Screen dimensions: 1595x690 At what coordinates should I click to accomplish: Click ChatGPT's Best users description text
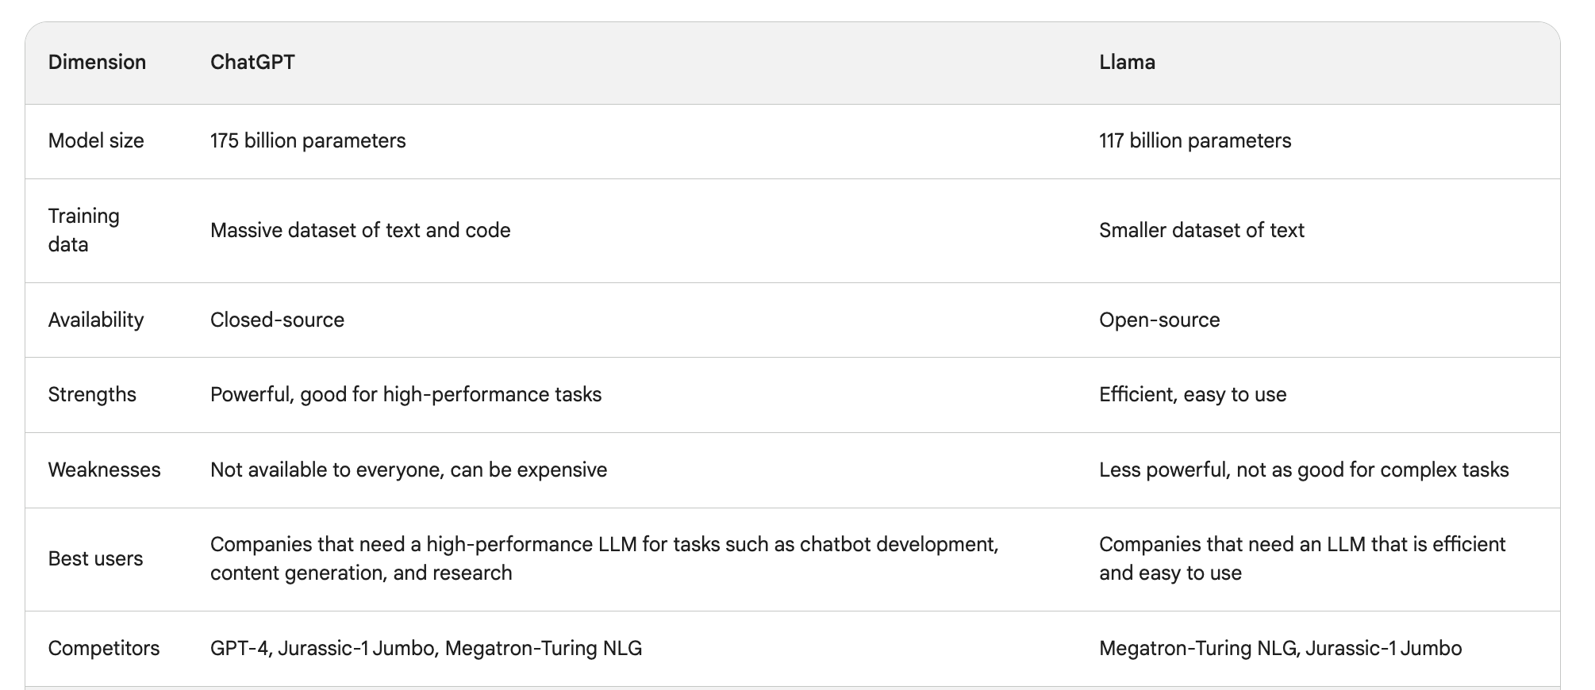coord(605,558)
